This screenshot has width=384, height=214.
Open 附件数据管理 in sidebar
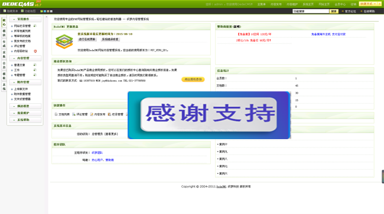pyautogui.click(x=22, y=94)
